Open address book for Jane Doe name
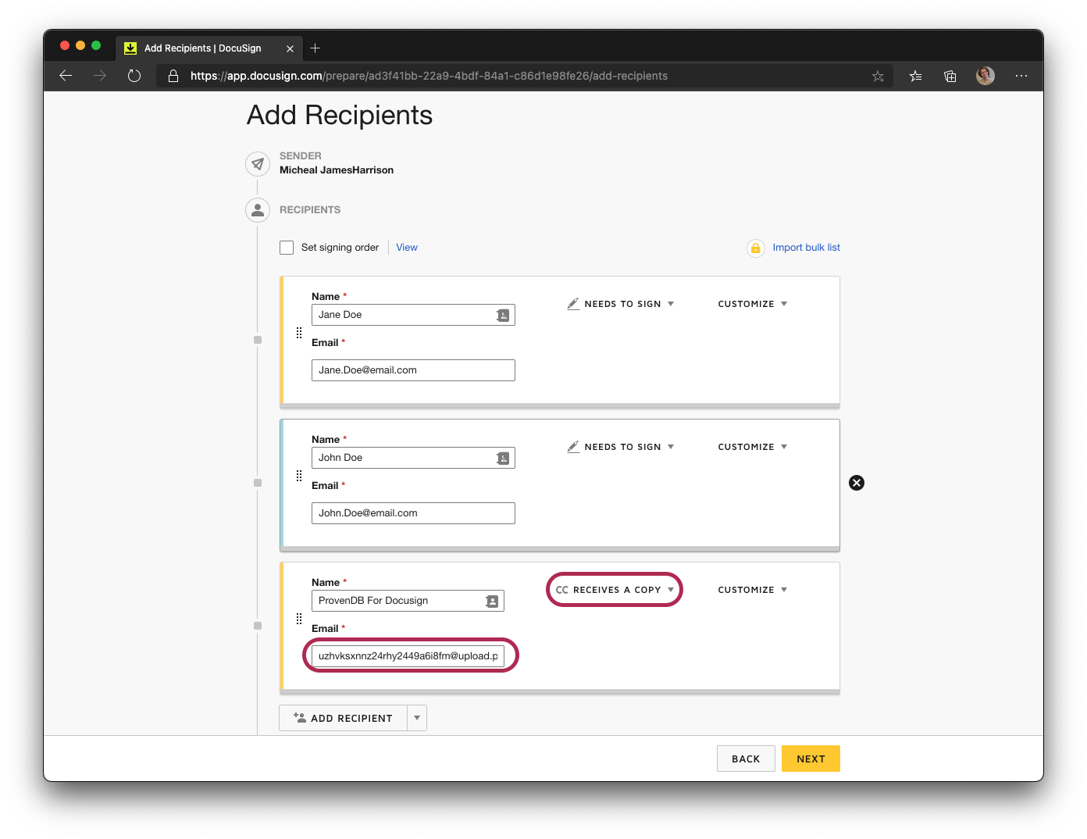This screenshot has width=1087, height=839. (x=503, y=315)
